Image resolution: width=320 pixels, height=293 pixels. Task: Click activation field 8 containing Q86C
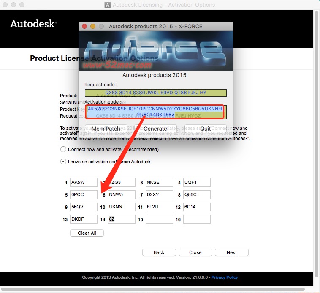(x=197, y=195)
